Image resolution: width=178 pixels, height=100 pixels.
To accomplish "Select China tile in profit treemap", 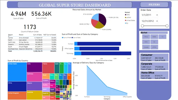I will [x=17, y=86].
